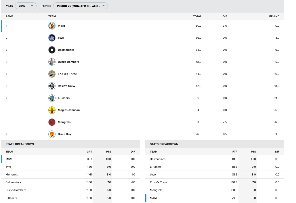Click the Balimaniacs black B logo

pos(52,50)
